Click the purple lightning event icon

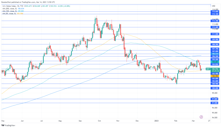pyautogui.click(x=201, y=117)
